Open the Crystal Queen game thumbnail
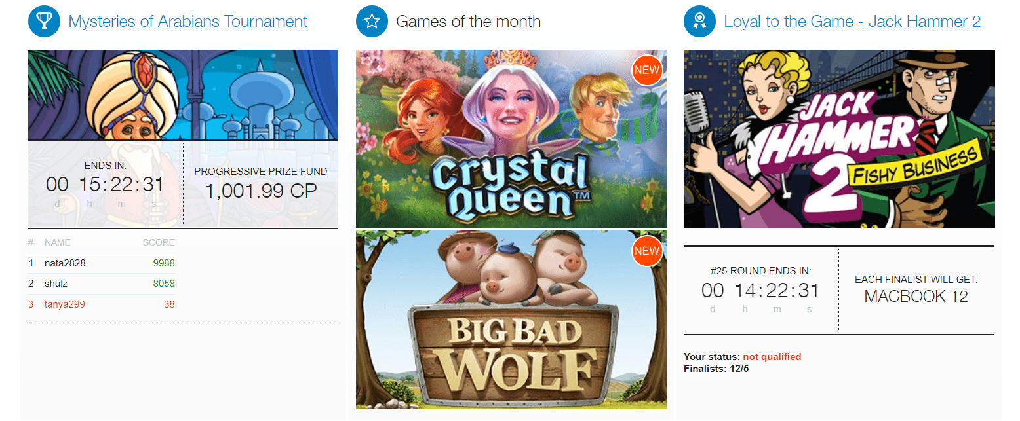 (x=511, y=139)
